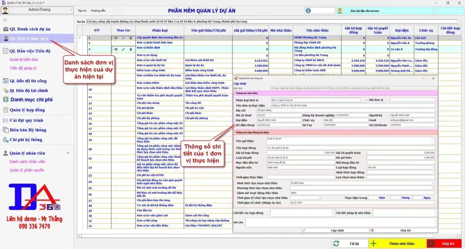Open QL Danh sách dự án section
The image size is (465, 249).
pos(30,29)
